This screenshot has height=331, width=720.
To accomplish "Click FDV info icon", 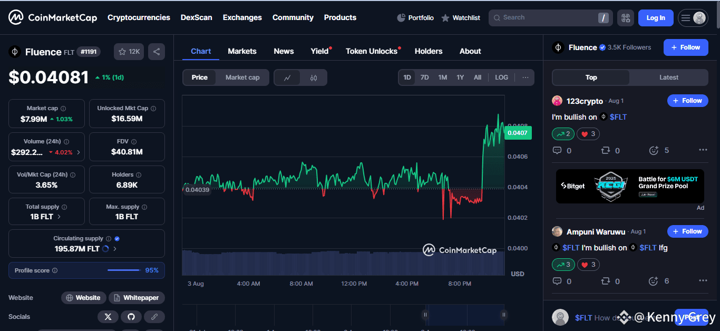I will tap(134, 142).
